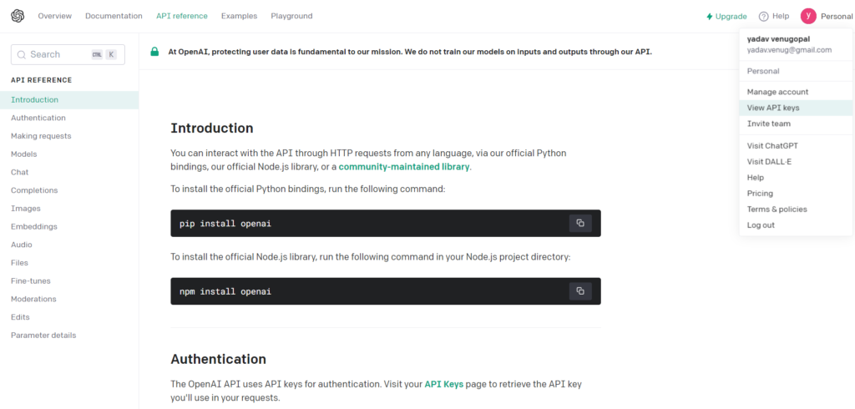This screenshot has width=855, height=409.
Task: Click the Search input field
Action: click(68, 54)
